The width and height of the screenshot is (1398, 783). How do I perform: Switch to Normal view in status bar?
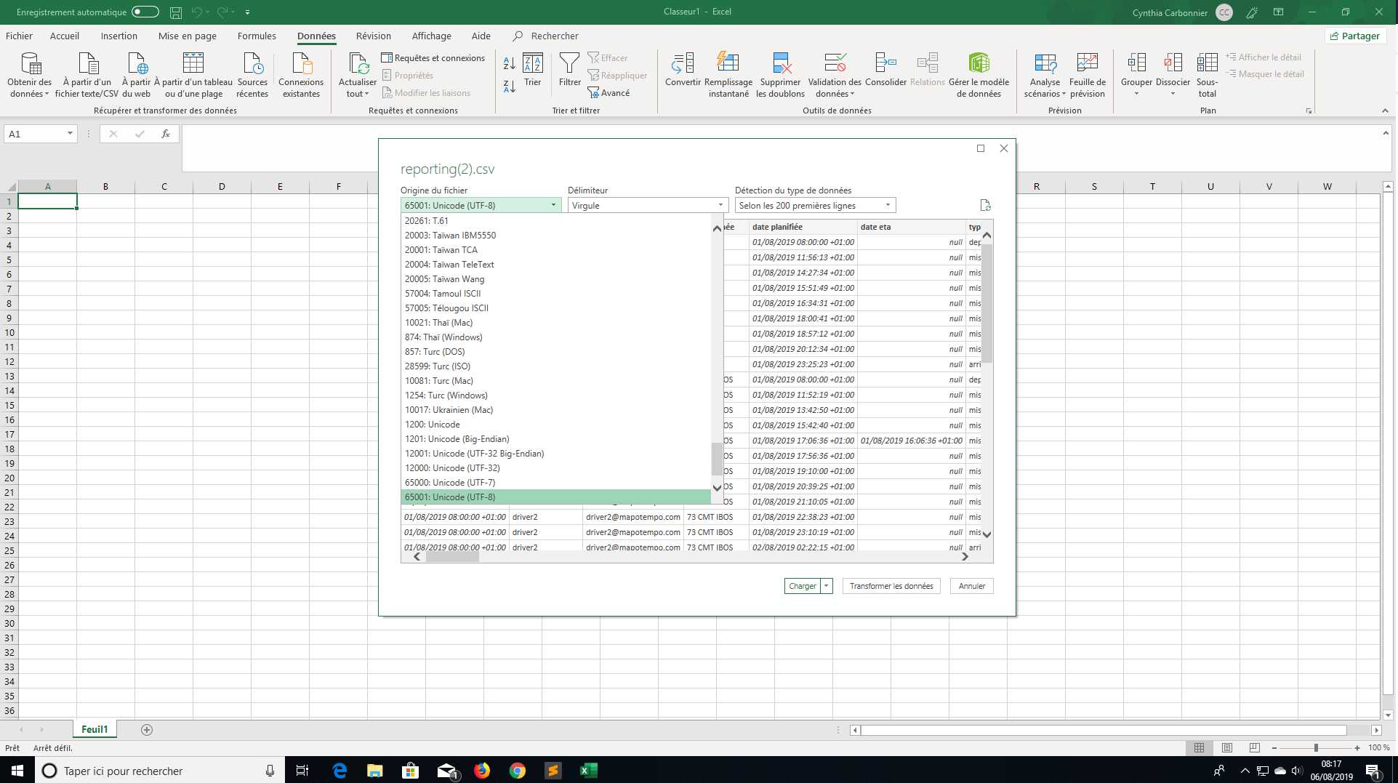tap(1199, 747)
